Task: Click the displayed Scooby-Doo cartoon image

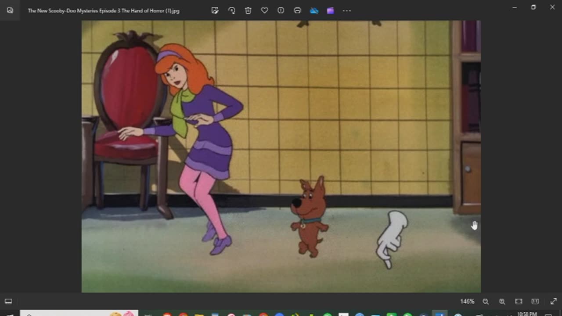Action: pos(281,156)
